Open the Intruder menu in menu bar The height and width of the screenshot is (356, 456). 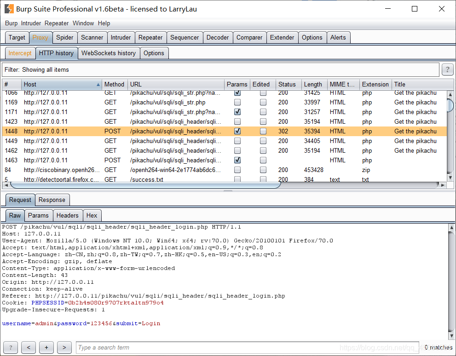pos(31,23)
